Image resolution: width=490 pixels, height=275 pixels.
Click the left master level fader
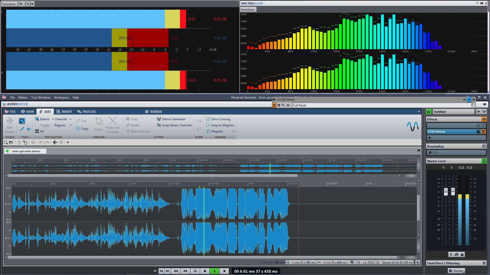446,191
